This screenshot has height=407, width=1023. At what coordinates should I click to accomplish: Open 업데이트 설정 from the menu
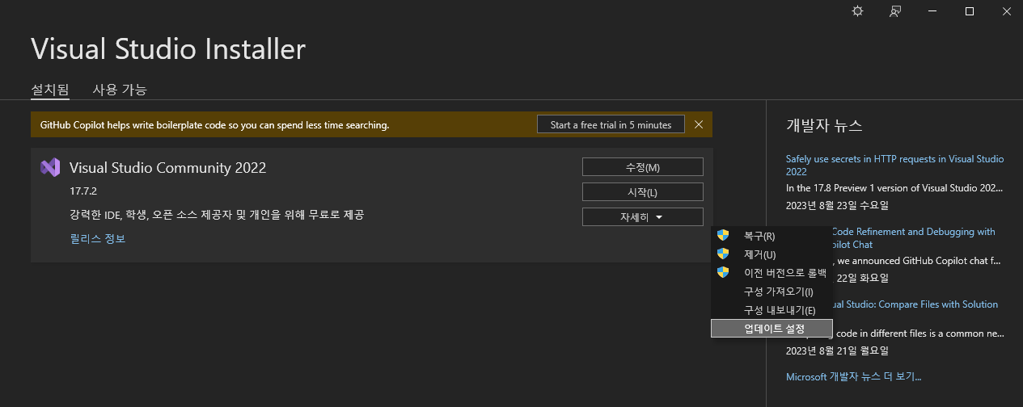pos(771,329)
